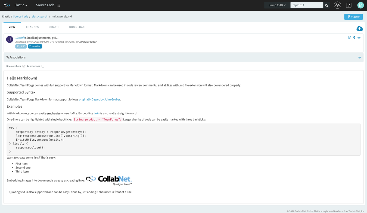
Task: Expand the Associations section chevron
Action: point(359,57)
